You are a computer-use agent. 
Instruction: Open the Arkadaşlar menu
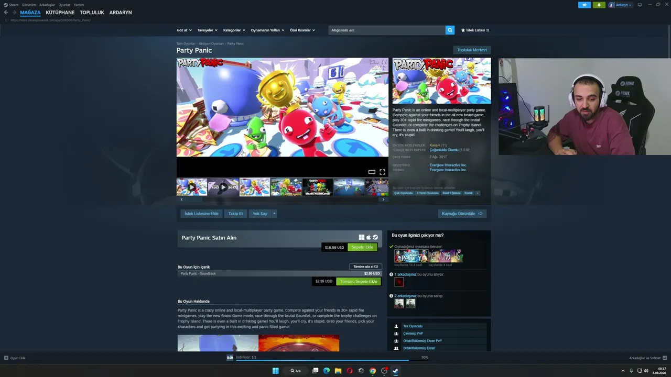point(47,5)
